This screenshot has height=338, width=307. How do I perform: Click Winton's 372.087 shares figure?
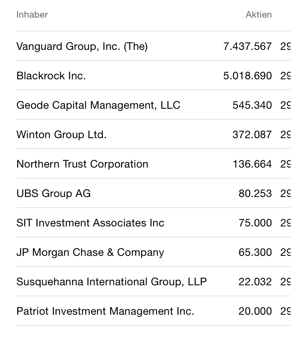[252, 134]
